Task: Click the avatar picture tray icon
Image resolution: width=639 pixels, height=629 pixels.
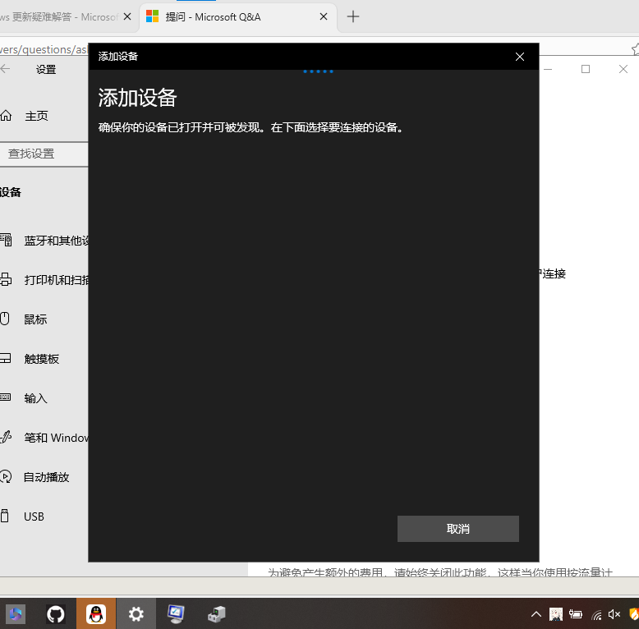Action: pyautogui.click(x=555, y=614)
